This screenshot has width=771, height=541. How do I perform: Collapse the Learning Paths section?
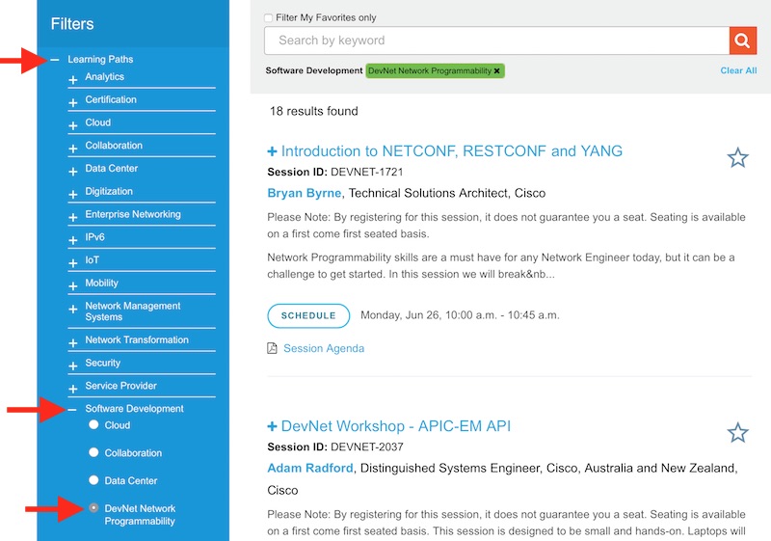(55, 60)
